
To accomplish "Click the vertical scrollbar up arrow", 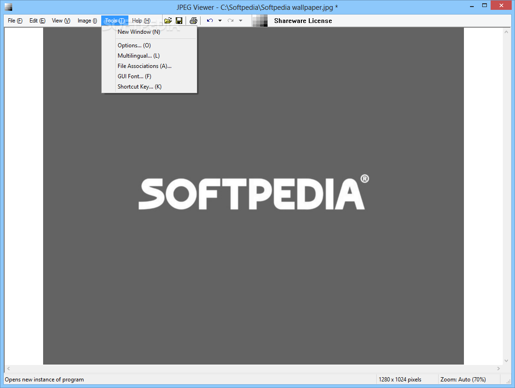I will [x=506, y=32].
